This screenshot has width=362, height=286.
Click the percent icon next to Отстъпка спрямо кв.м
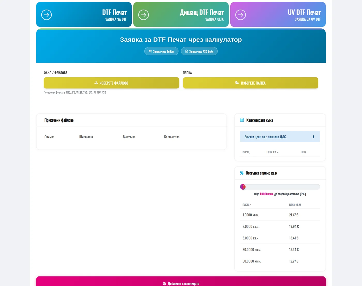pyautogui.click(x=242, y=173)
